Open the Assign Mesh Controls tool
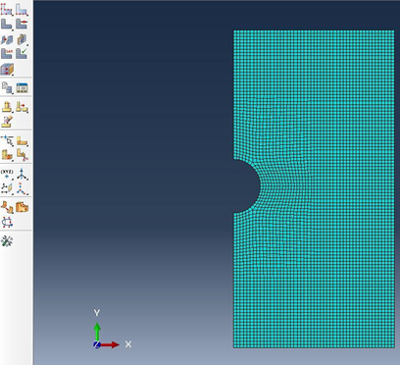400x365 pixels. [x=7, y=39]
